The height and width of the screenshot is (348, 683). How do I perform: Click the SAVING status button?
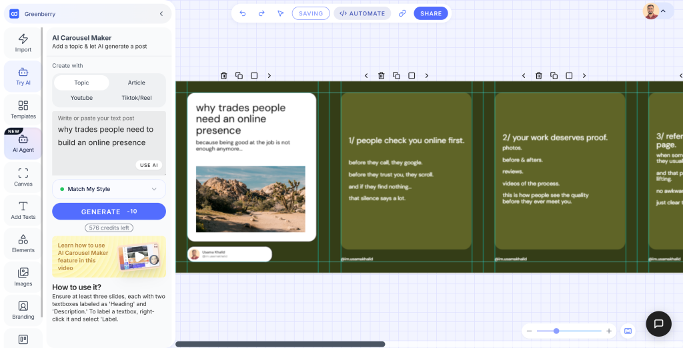(x=311, y=13)
